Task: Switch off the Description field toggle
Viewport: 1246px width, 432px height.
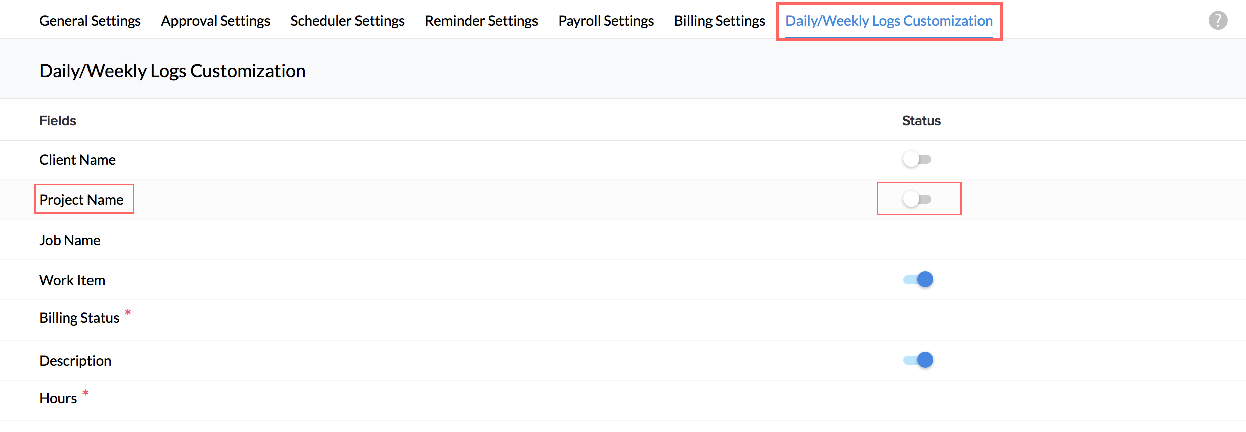Action: click(x=918, y=360)
